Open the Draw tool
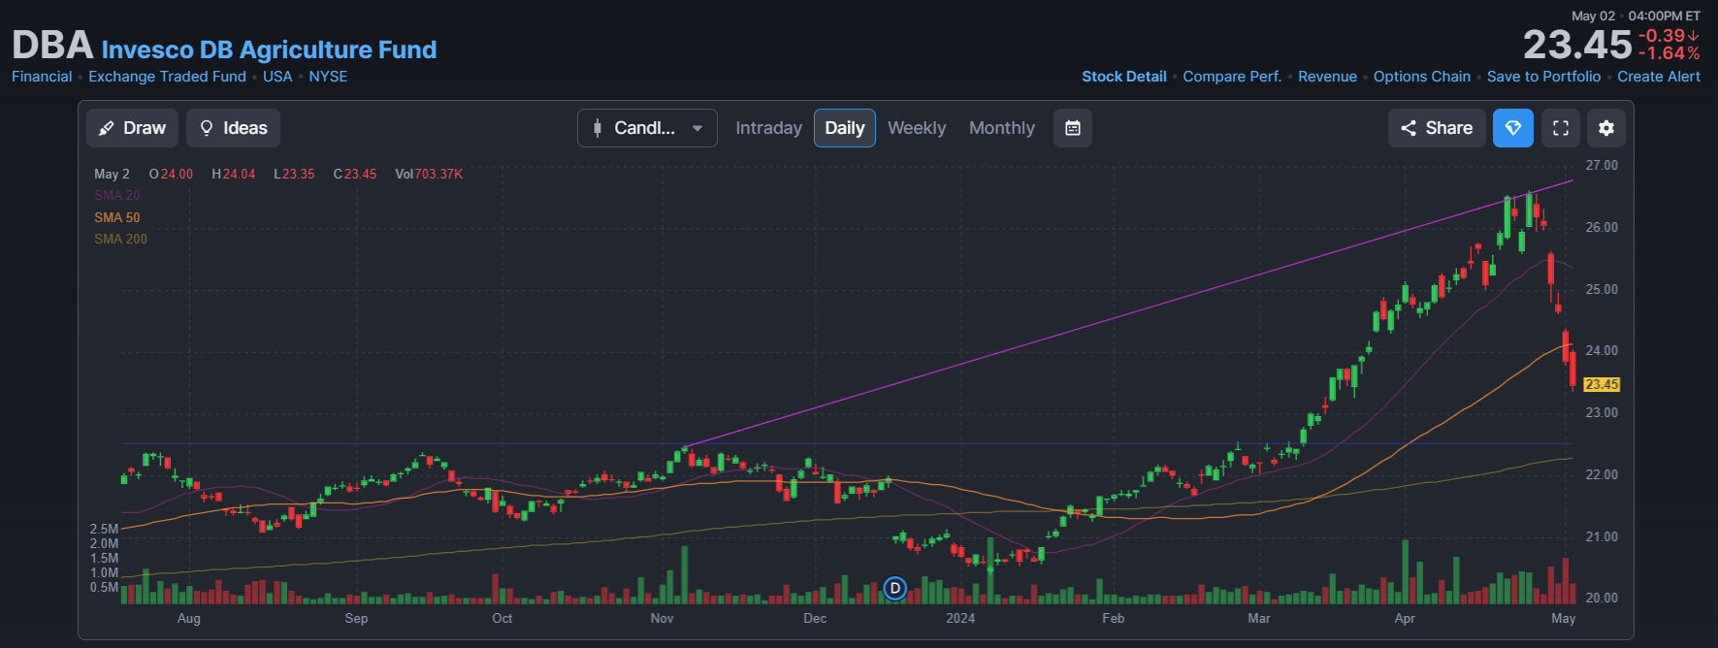The image size is (1718, 648). [132, 128]
